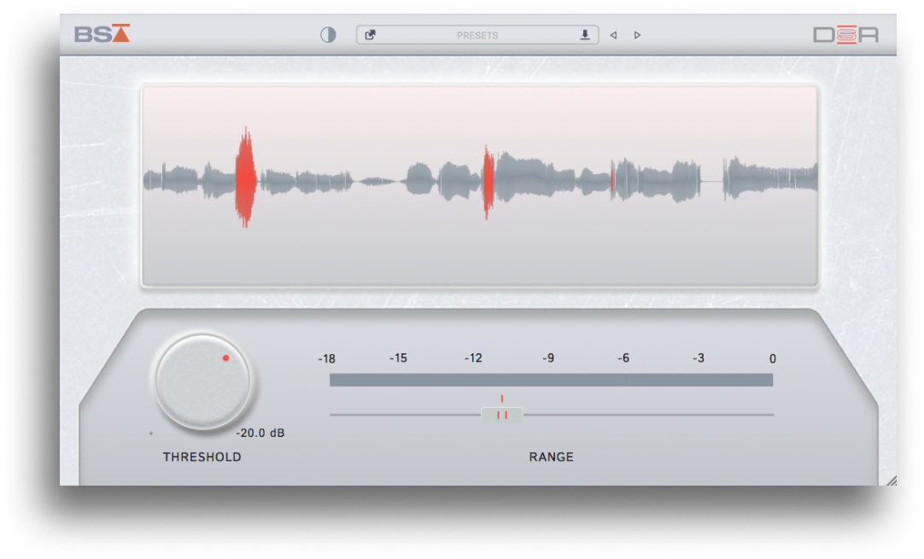
Task: Expand the preset browser field
Action: (477, 35)
